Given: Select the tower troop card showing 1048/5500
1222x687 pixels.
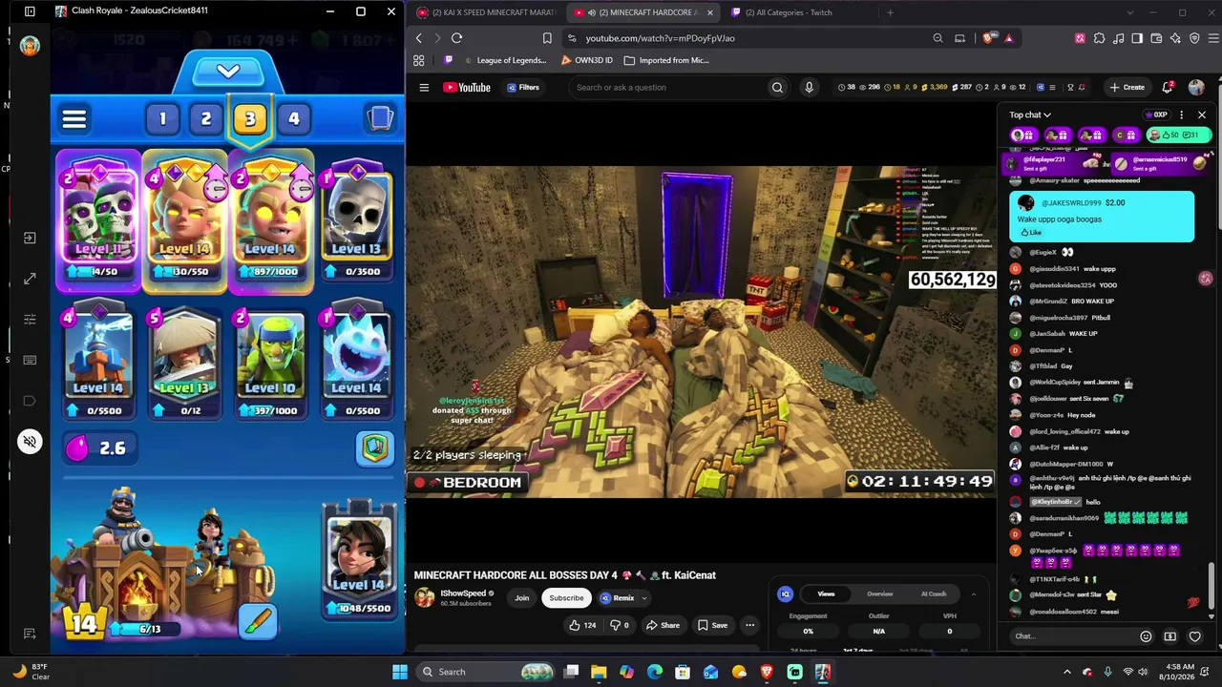Looking at the screenshot, I should (x=358, y=560).
